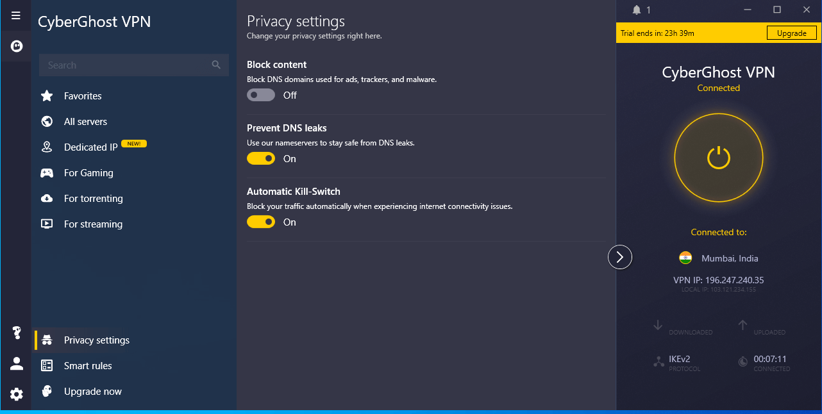Click Mumbai, India server location
Image resolution: width=822 pixels, height=414 pixels.
(x=730, y=258)
